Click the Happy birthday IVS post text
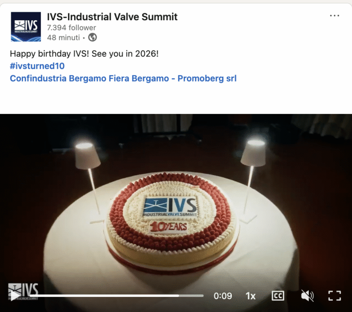352x312 pixels. click(84, 53)
